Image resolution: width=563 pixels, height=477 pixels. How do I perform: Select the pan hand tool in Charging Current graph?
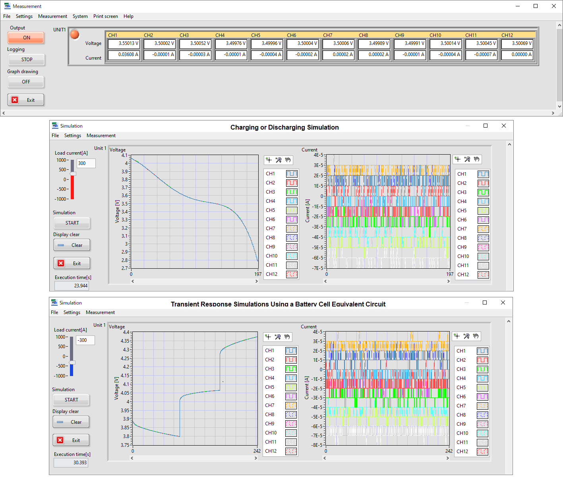pos(477,159)
